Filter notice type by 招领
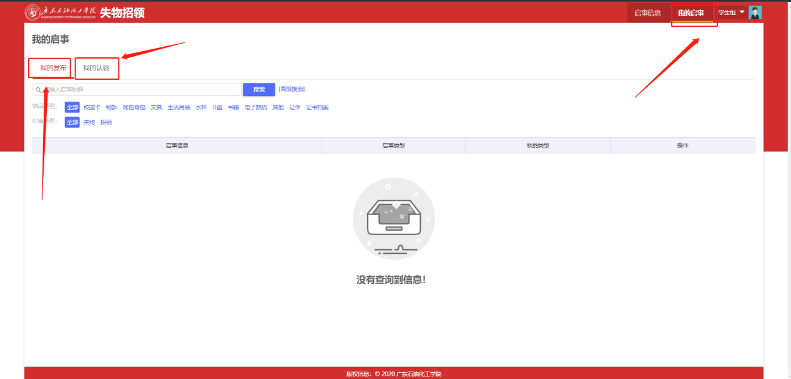The image size is (791, 379). click(x=106, y=122)
